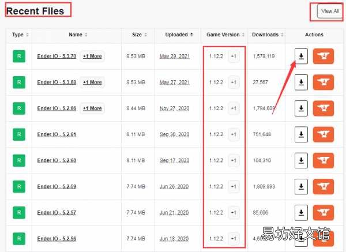The width and height of the screenshot is (346, 252).
Task: Download the Ender IO - 5.2.60 file
Action: click(x=301, y=160)
